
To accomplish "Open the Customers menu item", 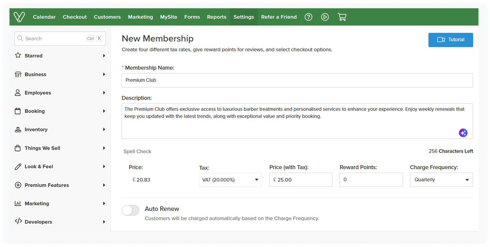I will coord(107,16).
